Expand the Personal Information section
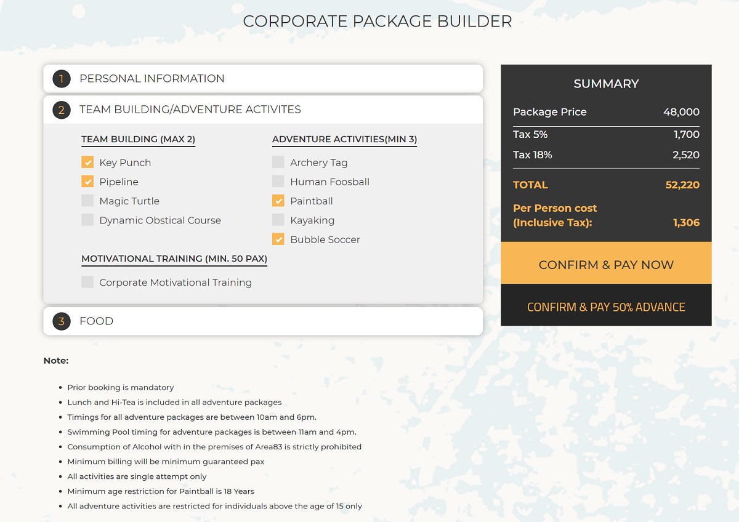739x522 pixels. pyautogui.click(x=151, y=78)
